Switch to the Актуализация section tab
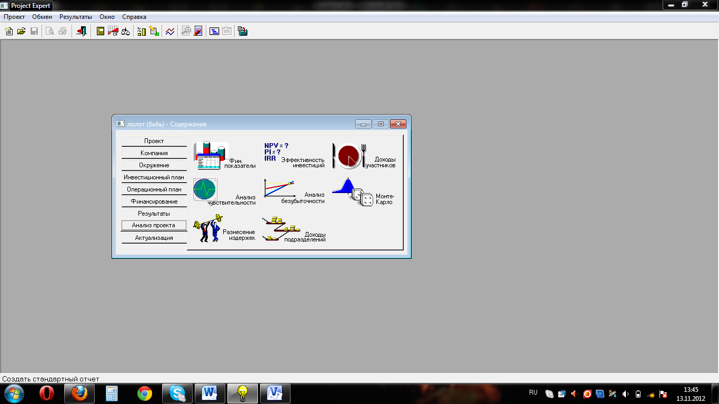This screenshot has width=719, height=404. point(154,238)
